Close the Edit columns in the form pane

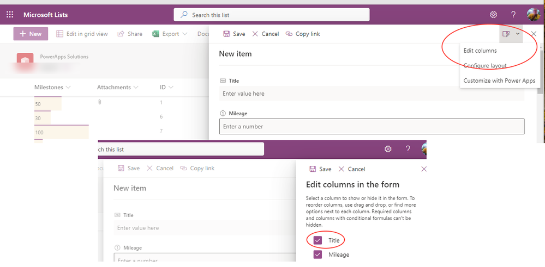coord(424,169)
